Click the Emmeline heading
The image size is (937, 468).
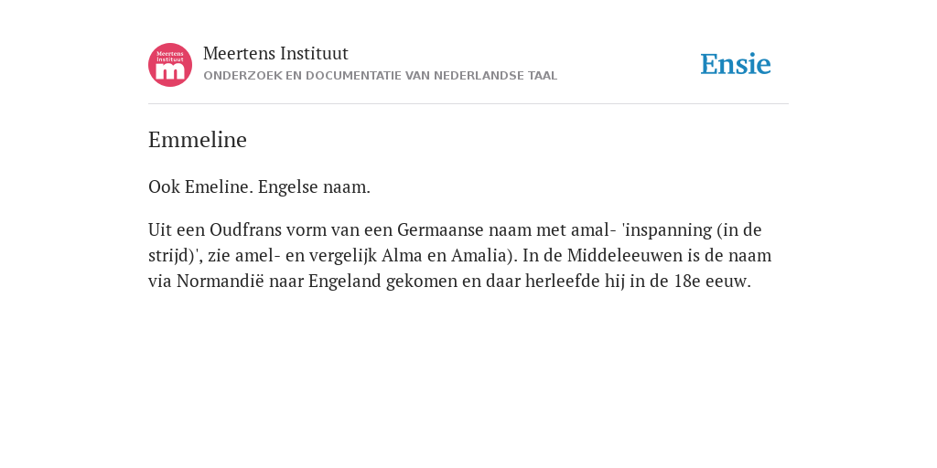point(198,140)
